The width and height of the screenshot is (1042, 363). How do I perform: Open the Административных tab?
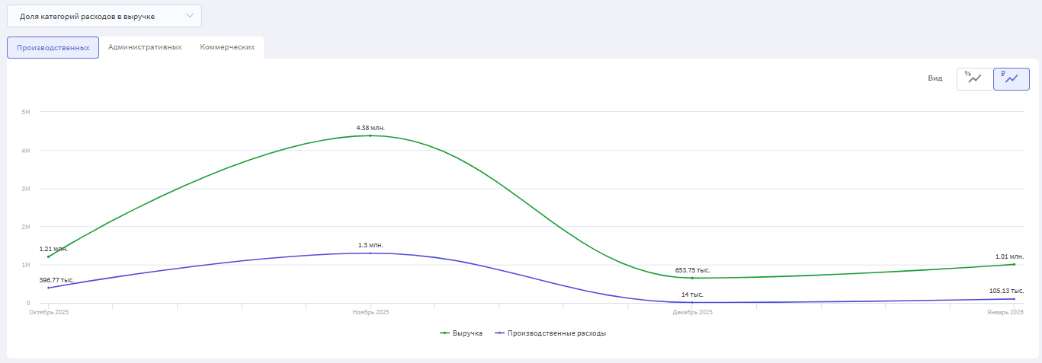(145, 47)
